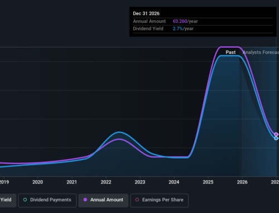
Task: Click the pink circle in Earnings Per Share legend
Action: point(137,200)
